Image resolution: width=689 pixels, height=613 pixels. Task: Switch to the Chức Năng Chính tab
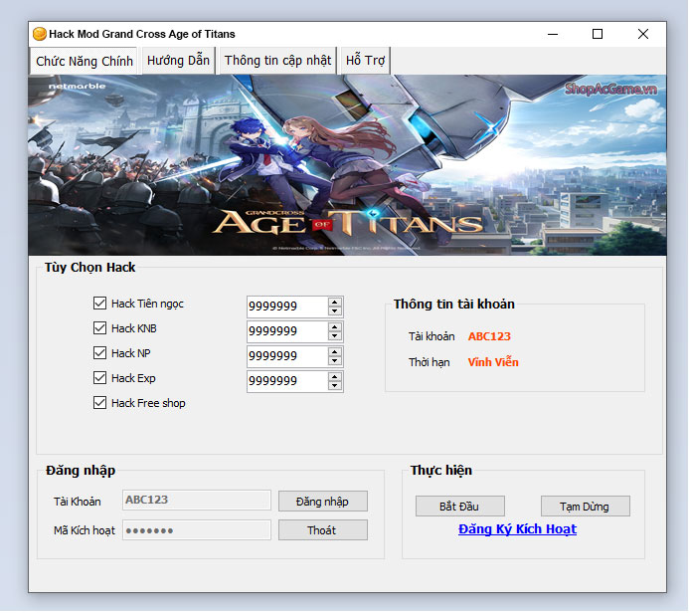[85, 61]
